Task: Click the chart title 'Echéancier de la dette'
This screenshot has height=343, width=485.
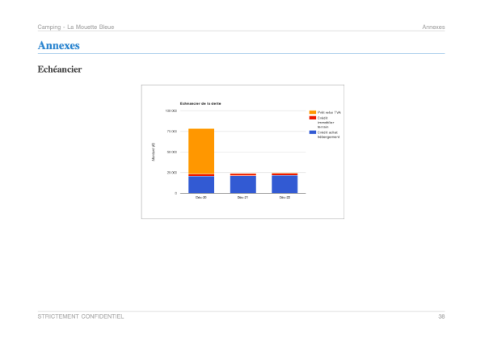Action: 200,104
